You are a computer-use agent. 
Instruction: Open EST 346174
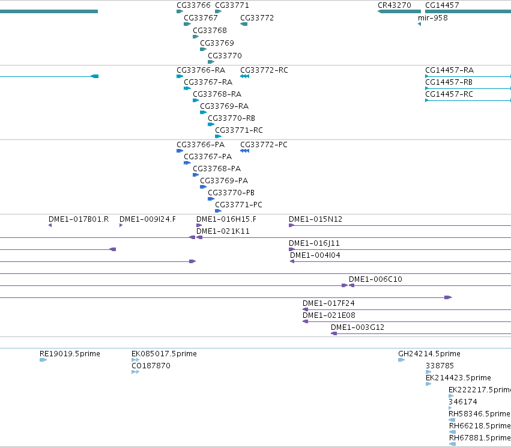click(463, 403)
